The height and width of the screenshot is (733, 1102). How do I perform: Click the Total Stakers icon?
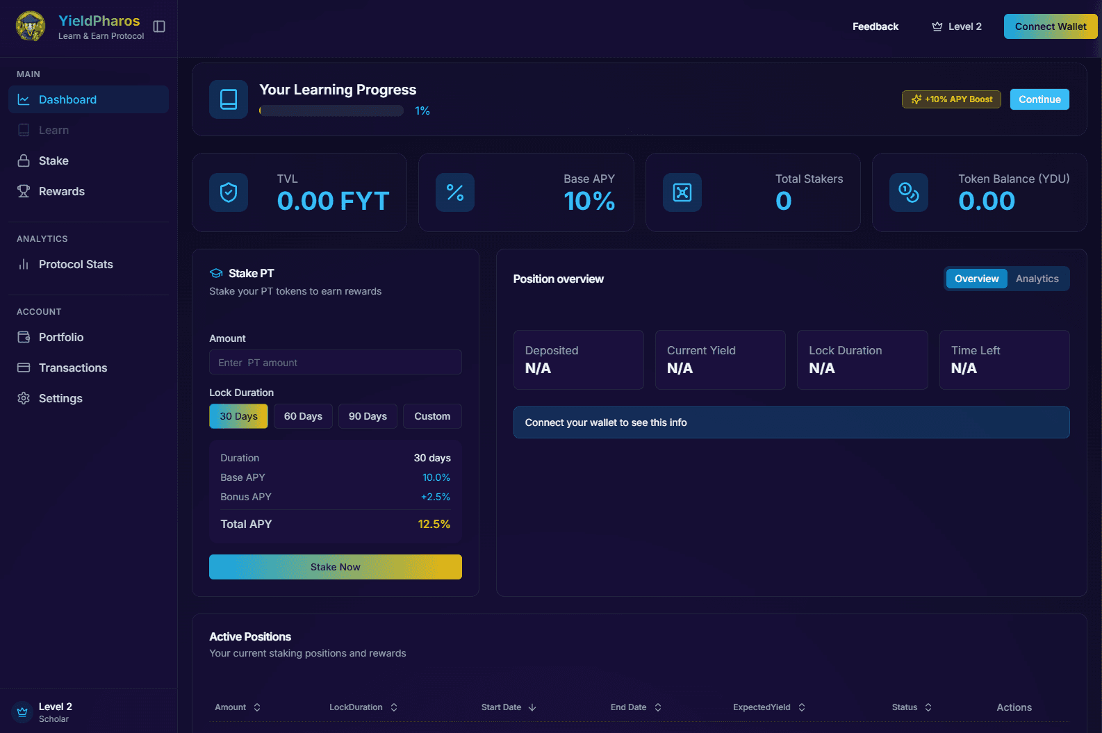(x=682, y=192)
